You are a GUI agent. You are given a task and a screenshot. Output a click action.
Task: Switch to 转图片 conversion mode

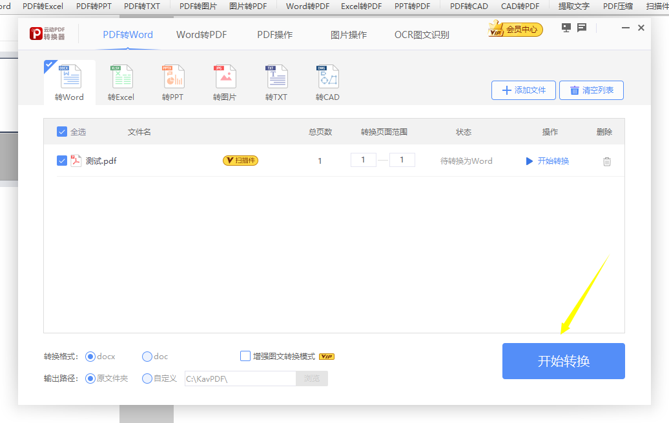coord(224,81)
